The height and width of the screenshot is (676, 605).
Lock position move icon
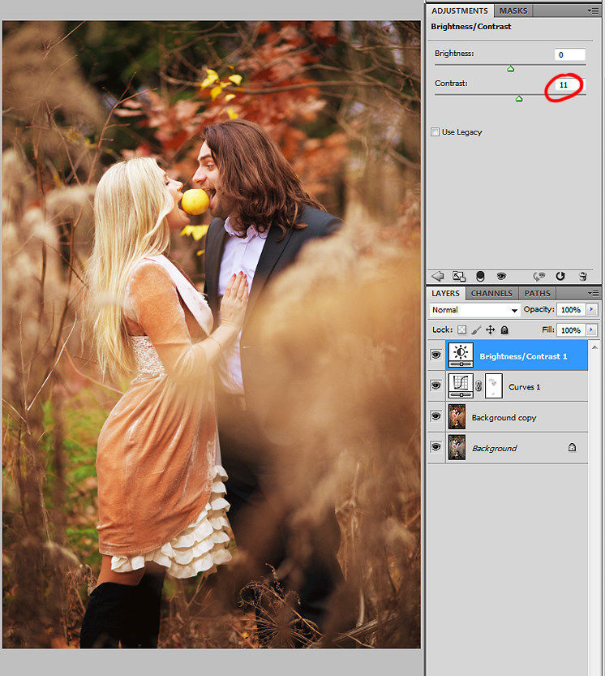point(491,329)
